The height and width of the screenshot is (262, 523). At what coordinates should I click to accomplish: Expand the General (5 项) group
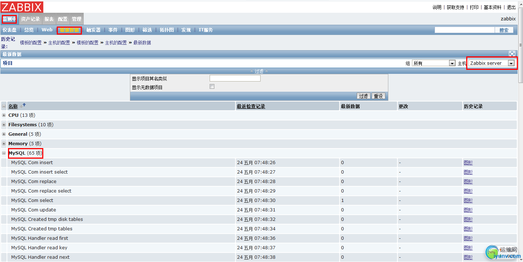point(4,134)
